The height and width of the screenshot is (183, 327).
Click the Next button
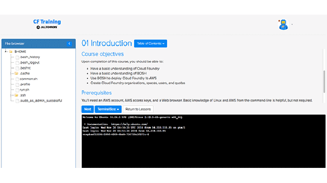click(88, 109)
